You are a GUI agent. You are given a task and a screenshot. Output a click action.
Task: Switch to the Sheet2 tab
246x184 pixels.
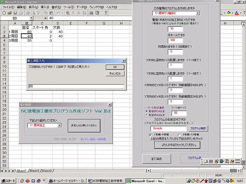tap(34, 171)
